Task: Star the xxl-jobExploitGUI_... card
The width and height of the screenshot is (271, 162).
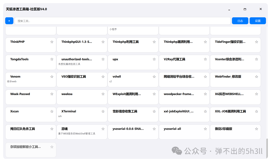Action: 205,111
